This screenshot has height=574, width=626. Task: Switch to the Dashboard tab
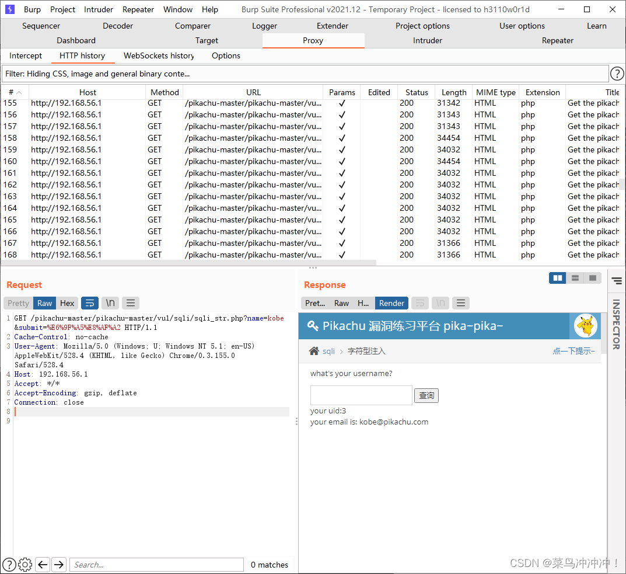[76, 40]
